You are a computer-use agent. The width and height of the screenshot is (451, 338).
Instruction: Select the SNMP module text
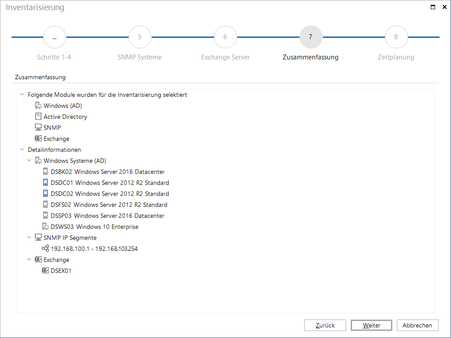click(52, 128)
